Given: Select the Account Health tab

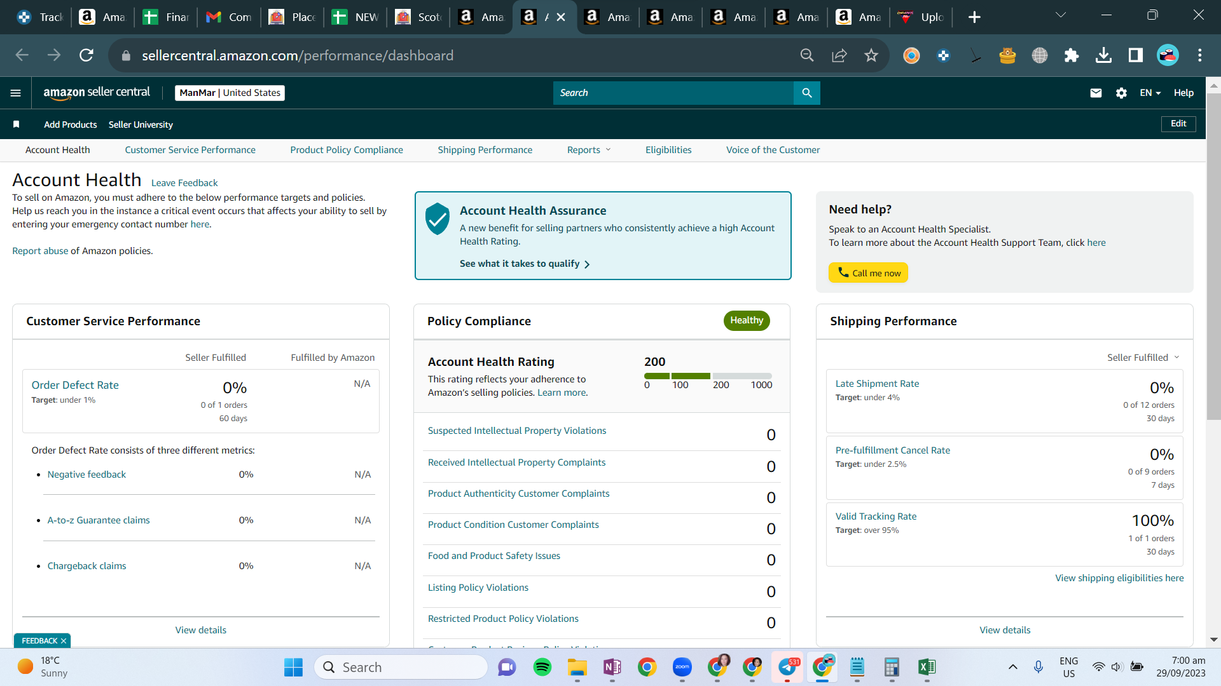Looking at the screenshot, I should tap(58, 150).
